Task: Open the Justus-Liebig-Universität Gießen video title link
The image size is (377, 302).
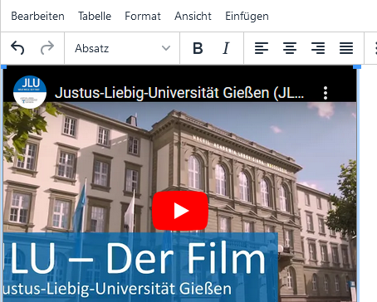Action: point(179,93)
